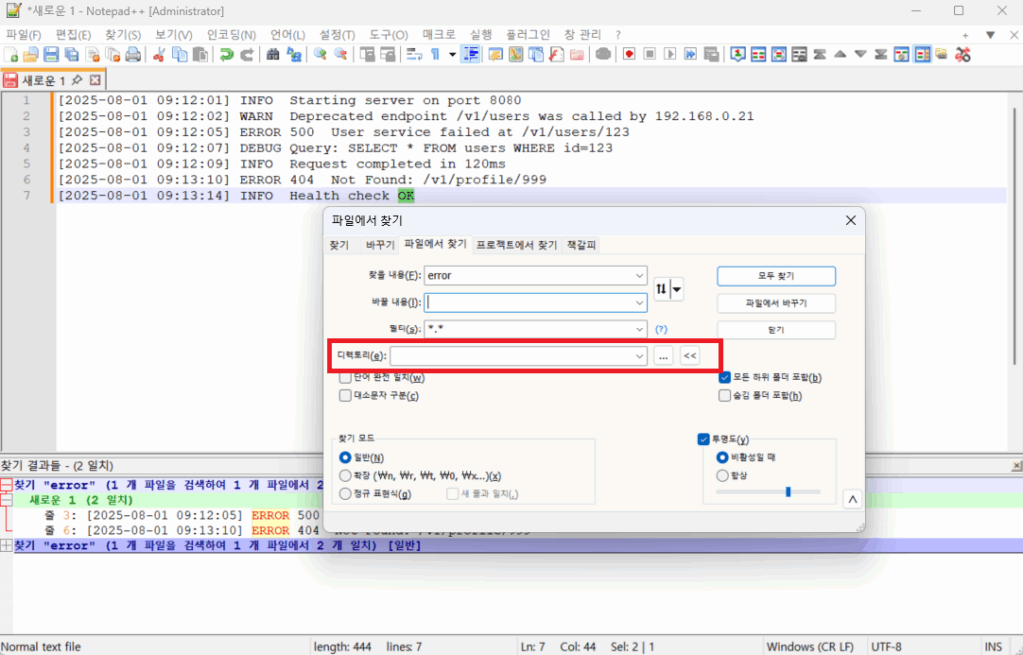Switch to the 바꾸기 tab
Screen dimensions: 1023x655
pos(380,244)
